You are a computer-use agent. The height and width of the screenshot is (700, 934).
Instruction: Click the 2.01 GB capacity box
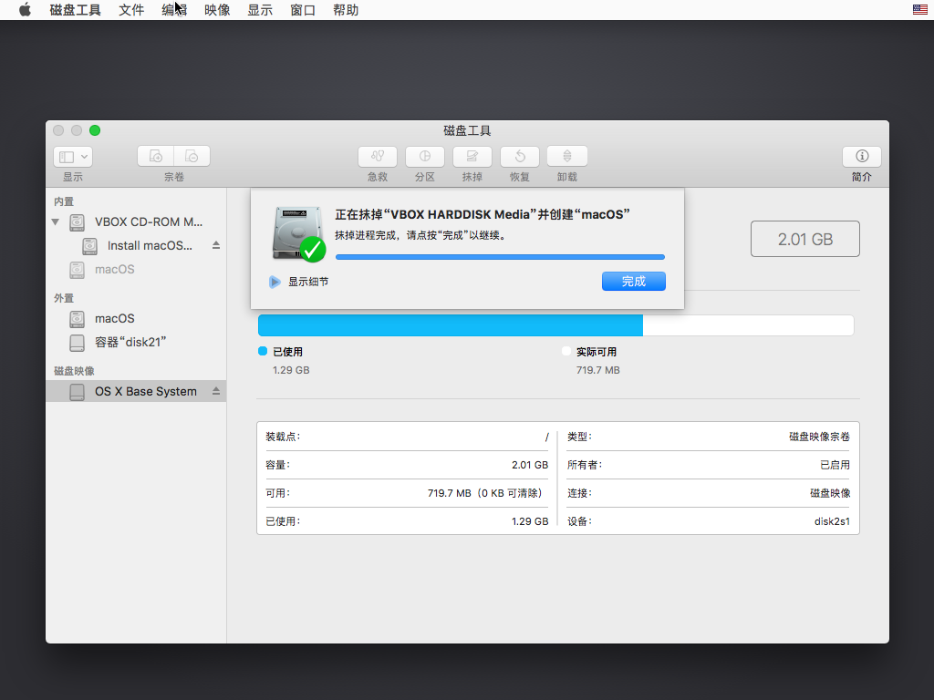click(804, 240)
